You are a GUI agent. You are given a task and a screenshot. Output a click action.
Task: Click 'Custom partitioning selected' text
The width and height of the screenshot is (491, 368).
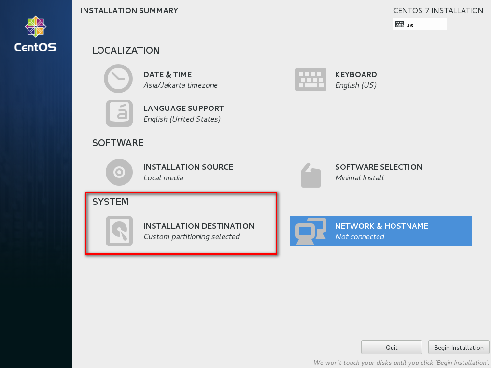tap(192, 236)
